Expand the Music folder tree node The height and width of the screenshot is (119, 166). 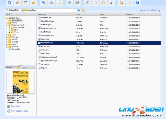pos(7,23)
